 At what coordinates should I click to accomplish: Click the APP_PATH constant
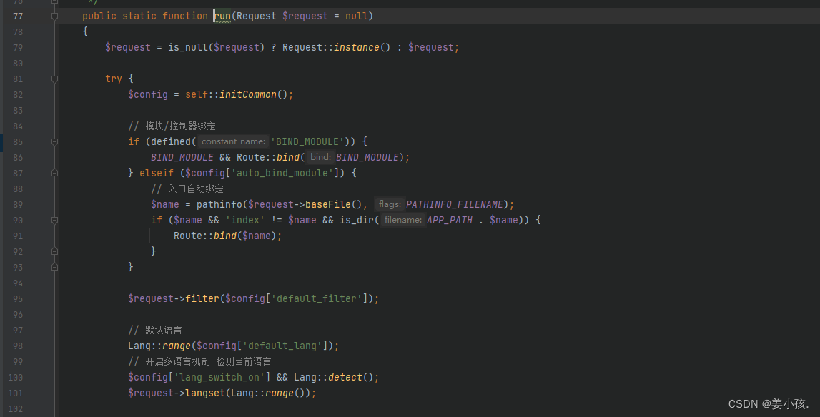click(450, 220)
